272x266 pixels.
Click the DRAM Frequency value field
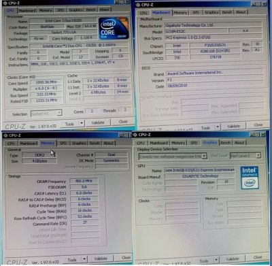pos(84,181)
